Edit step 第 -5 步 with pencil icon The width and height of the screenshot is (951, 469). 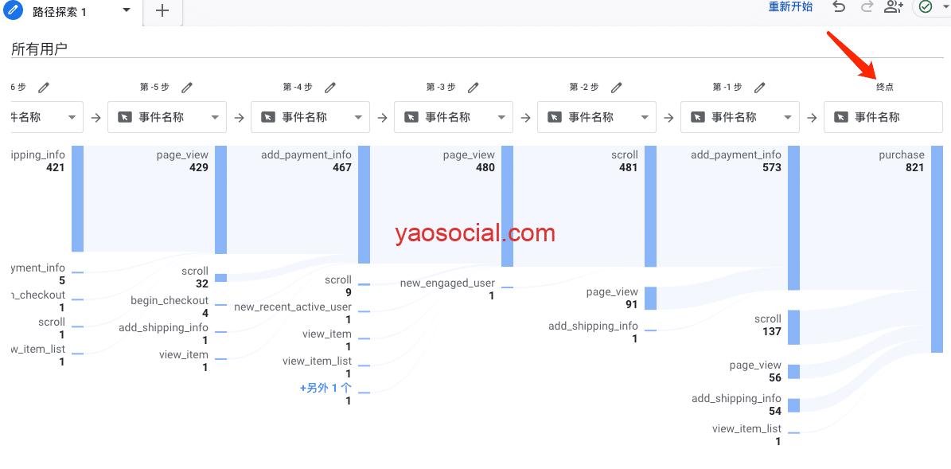(x=187, y=88)
